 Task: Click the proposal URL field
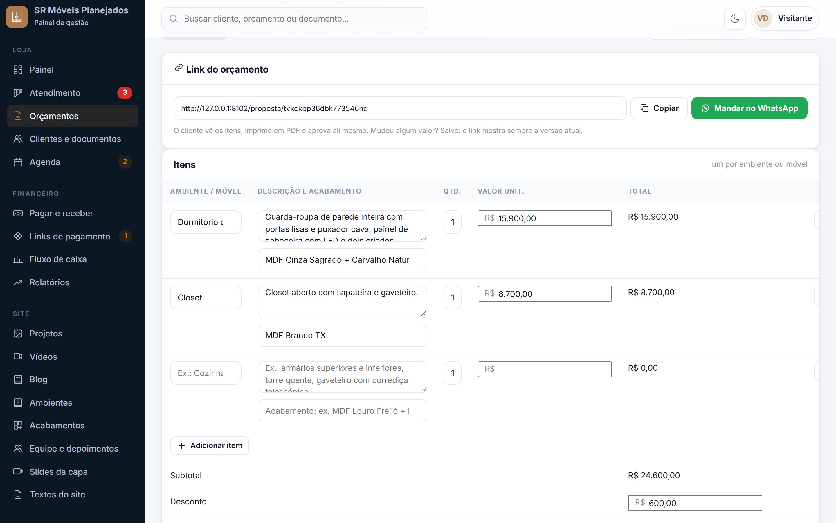400,108
